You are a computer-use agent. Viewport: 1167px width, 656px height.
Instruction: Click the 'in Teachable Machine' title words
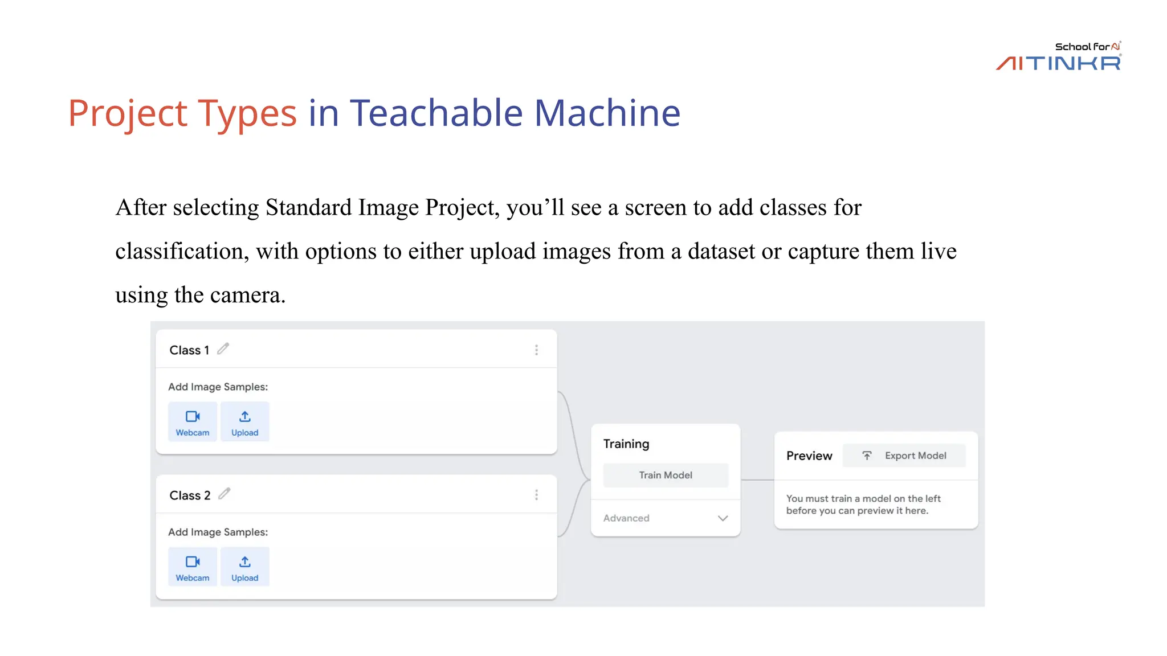(494, 112)
